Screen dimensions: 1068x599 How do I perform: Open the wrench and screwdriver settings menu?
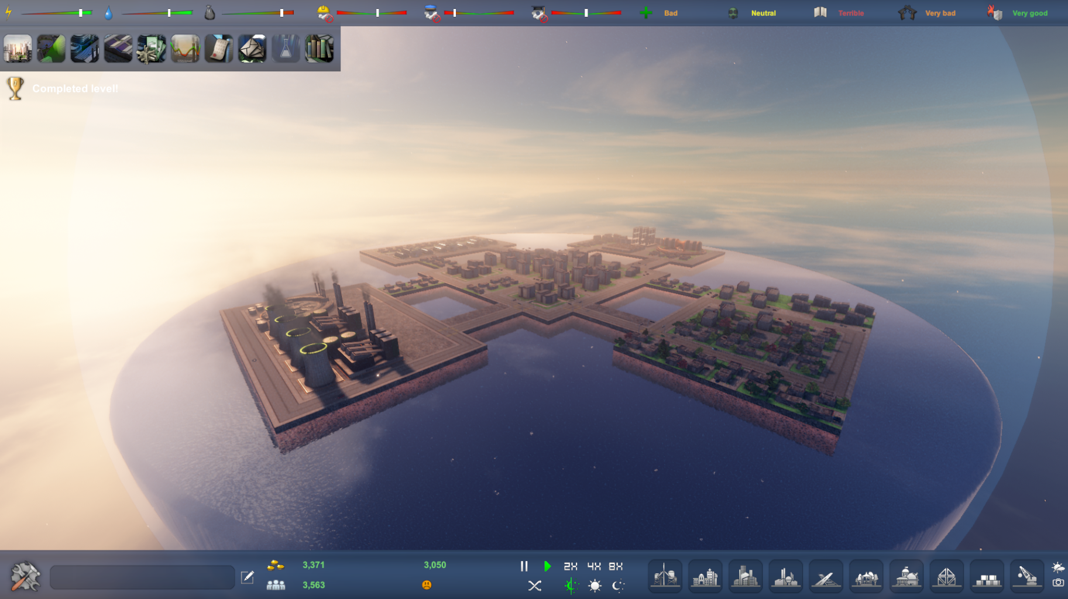pyautogui.click(x=25, y=576)
